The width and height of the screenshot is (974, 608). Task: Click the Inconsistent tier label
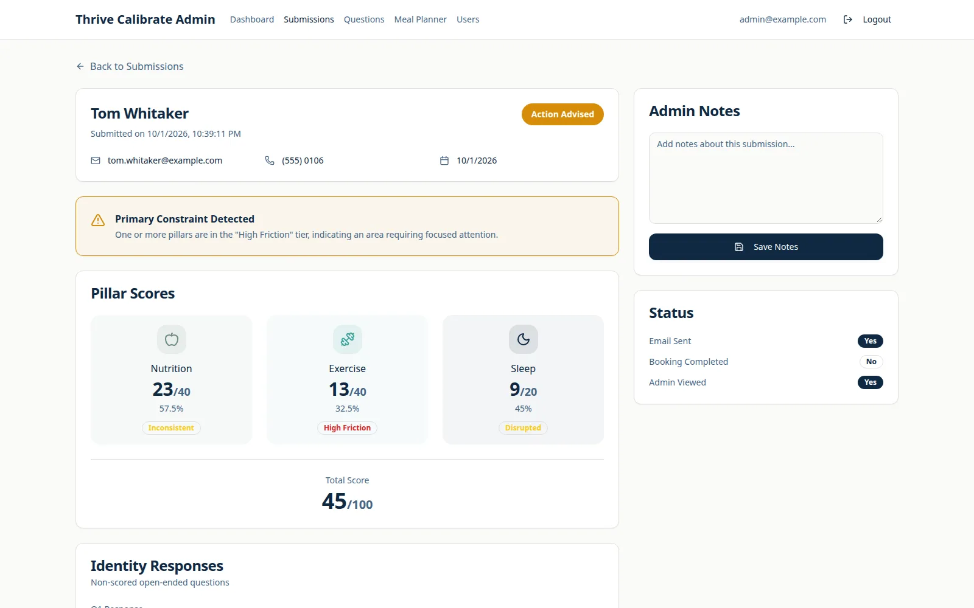point(171,428)
